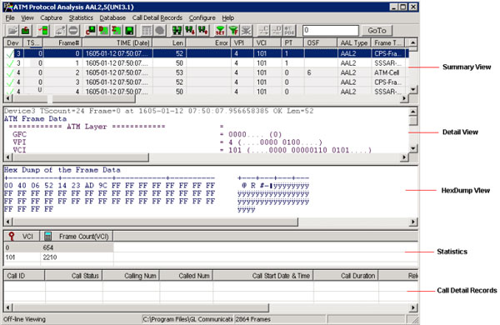Click the ATM Protocol Analysis title bar icon
Screen dimensions: 500x325
click(x=8, y=7)
